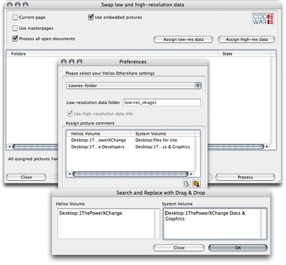Click the Process button
The height and width of the screenshot is (265, 286).
point(245,177)
